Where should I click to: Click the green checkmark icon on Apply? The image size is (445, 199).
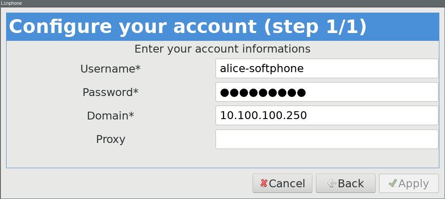[x=393, y=183]
